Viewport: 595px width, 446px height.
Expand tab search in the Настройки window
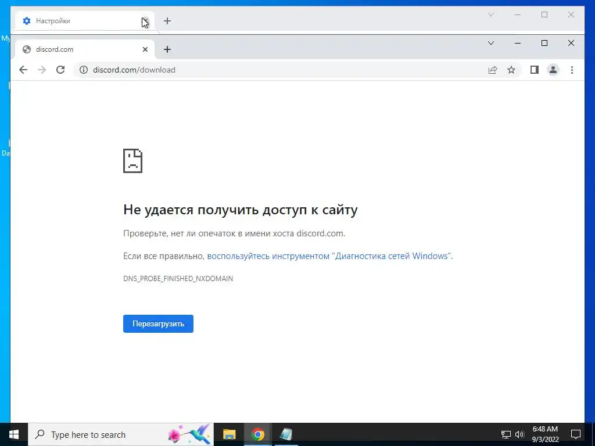coord(490,15)
